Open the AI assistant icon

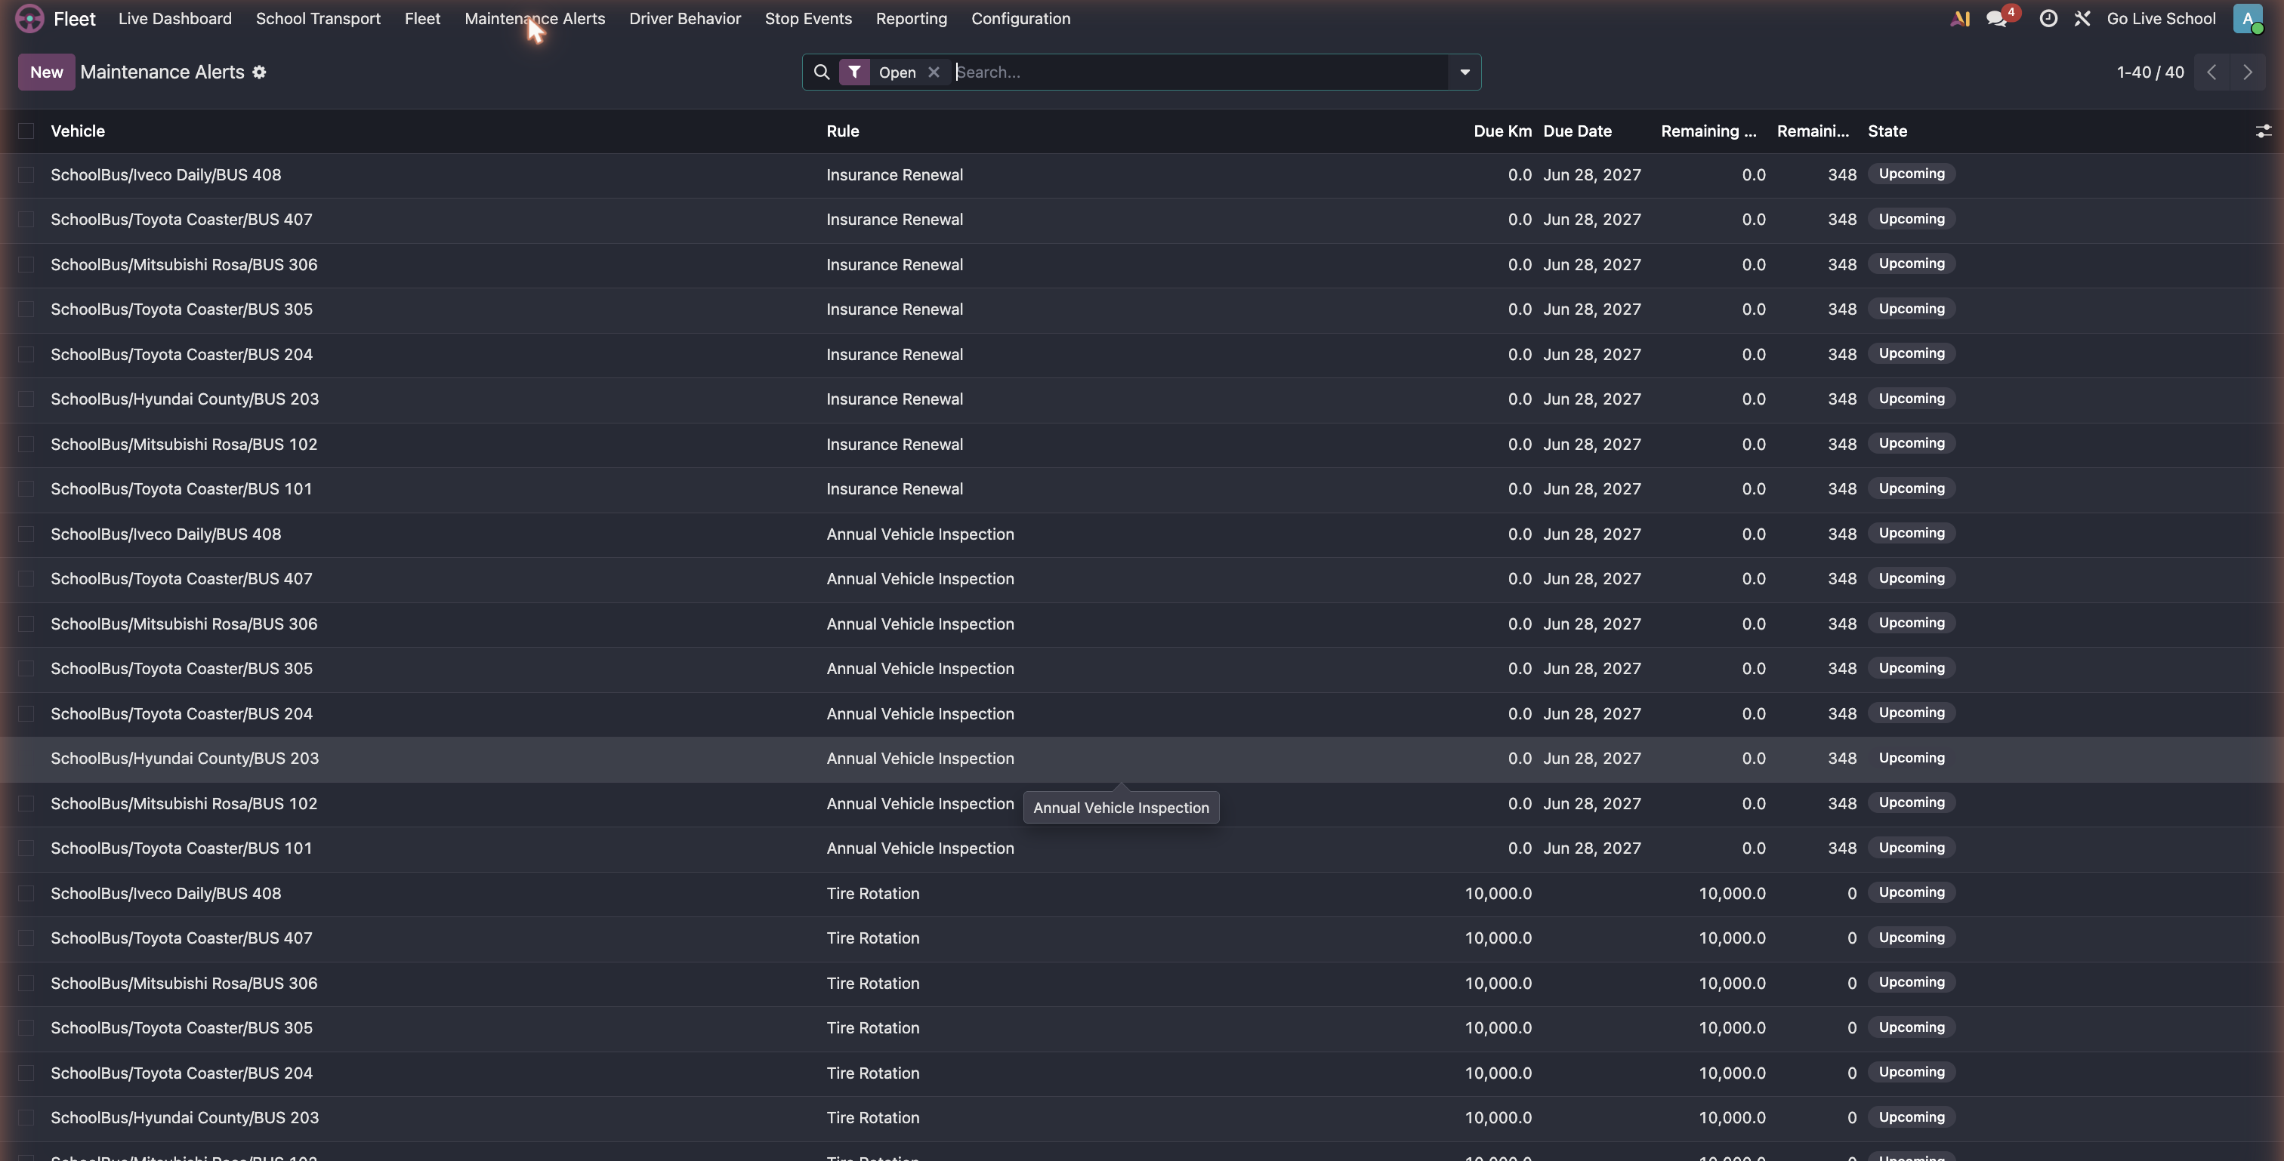point(1959,19)
